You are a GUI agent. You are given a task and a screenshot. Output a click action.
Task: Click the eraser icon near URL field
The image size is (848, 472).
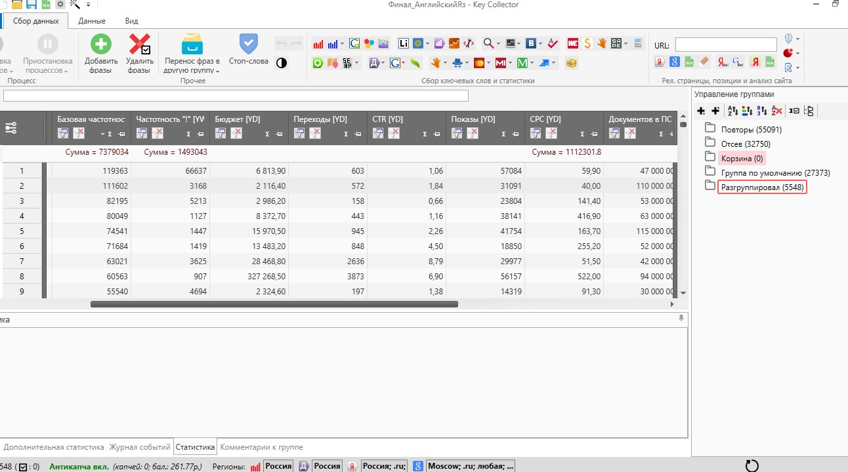(704, 62)
